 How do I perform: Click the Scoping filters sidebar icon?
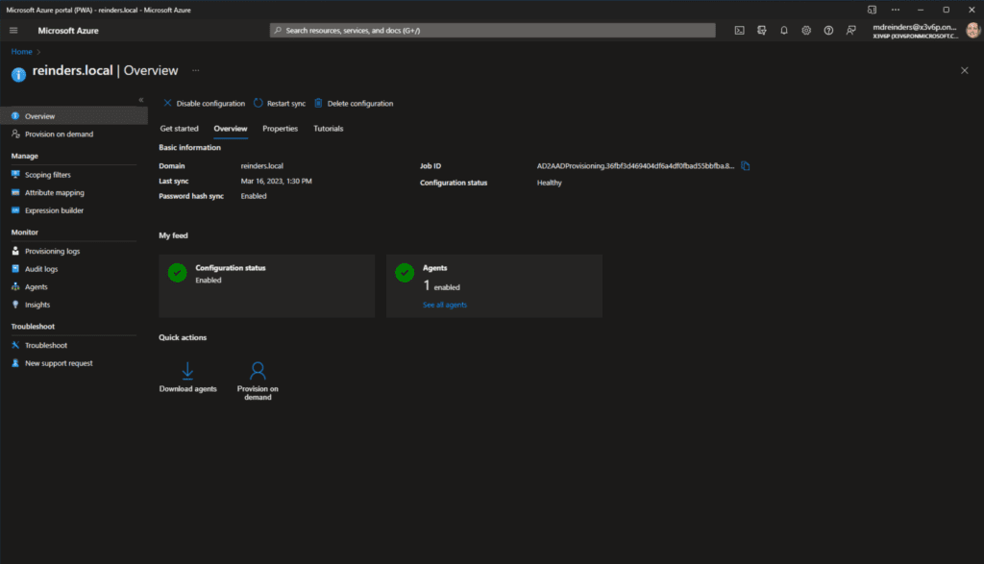pos(15,175)
